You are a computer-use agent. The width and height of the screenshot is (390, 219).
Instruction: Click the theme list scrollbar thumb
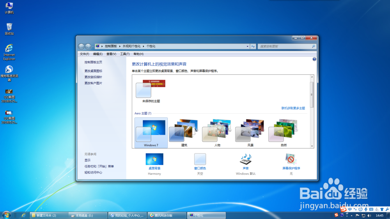coord(312,95)
